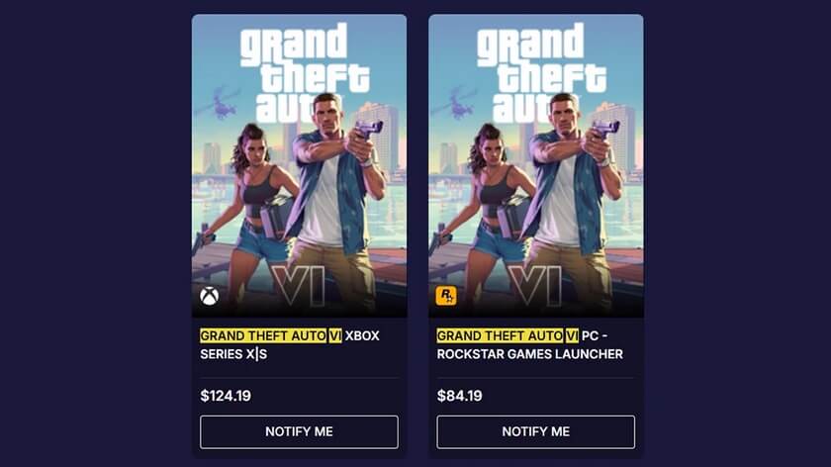The width and height of the screenshot is (831, 467).
Task: Click the Rockstar Games logo icon on right card
Action: 446,295
